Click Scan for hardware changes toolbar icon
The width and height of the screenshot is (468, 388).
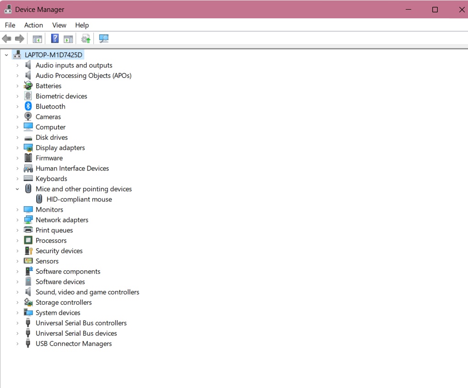point(103,38)
